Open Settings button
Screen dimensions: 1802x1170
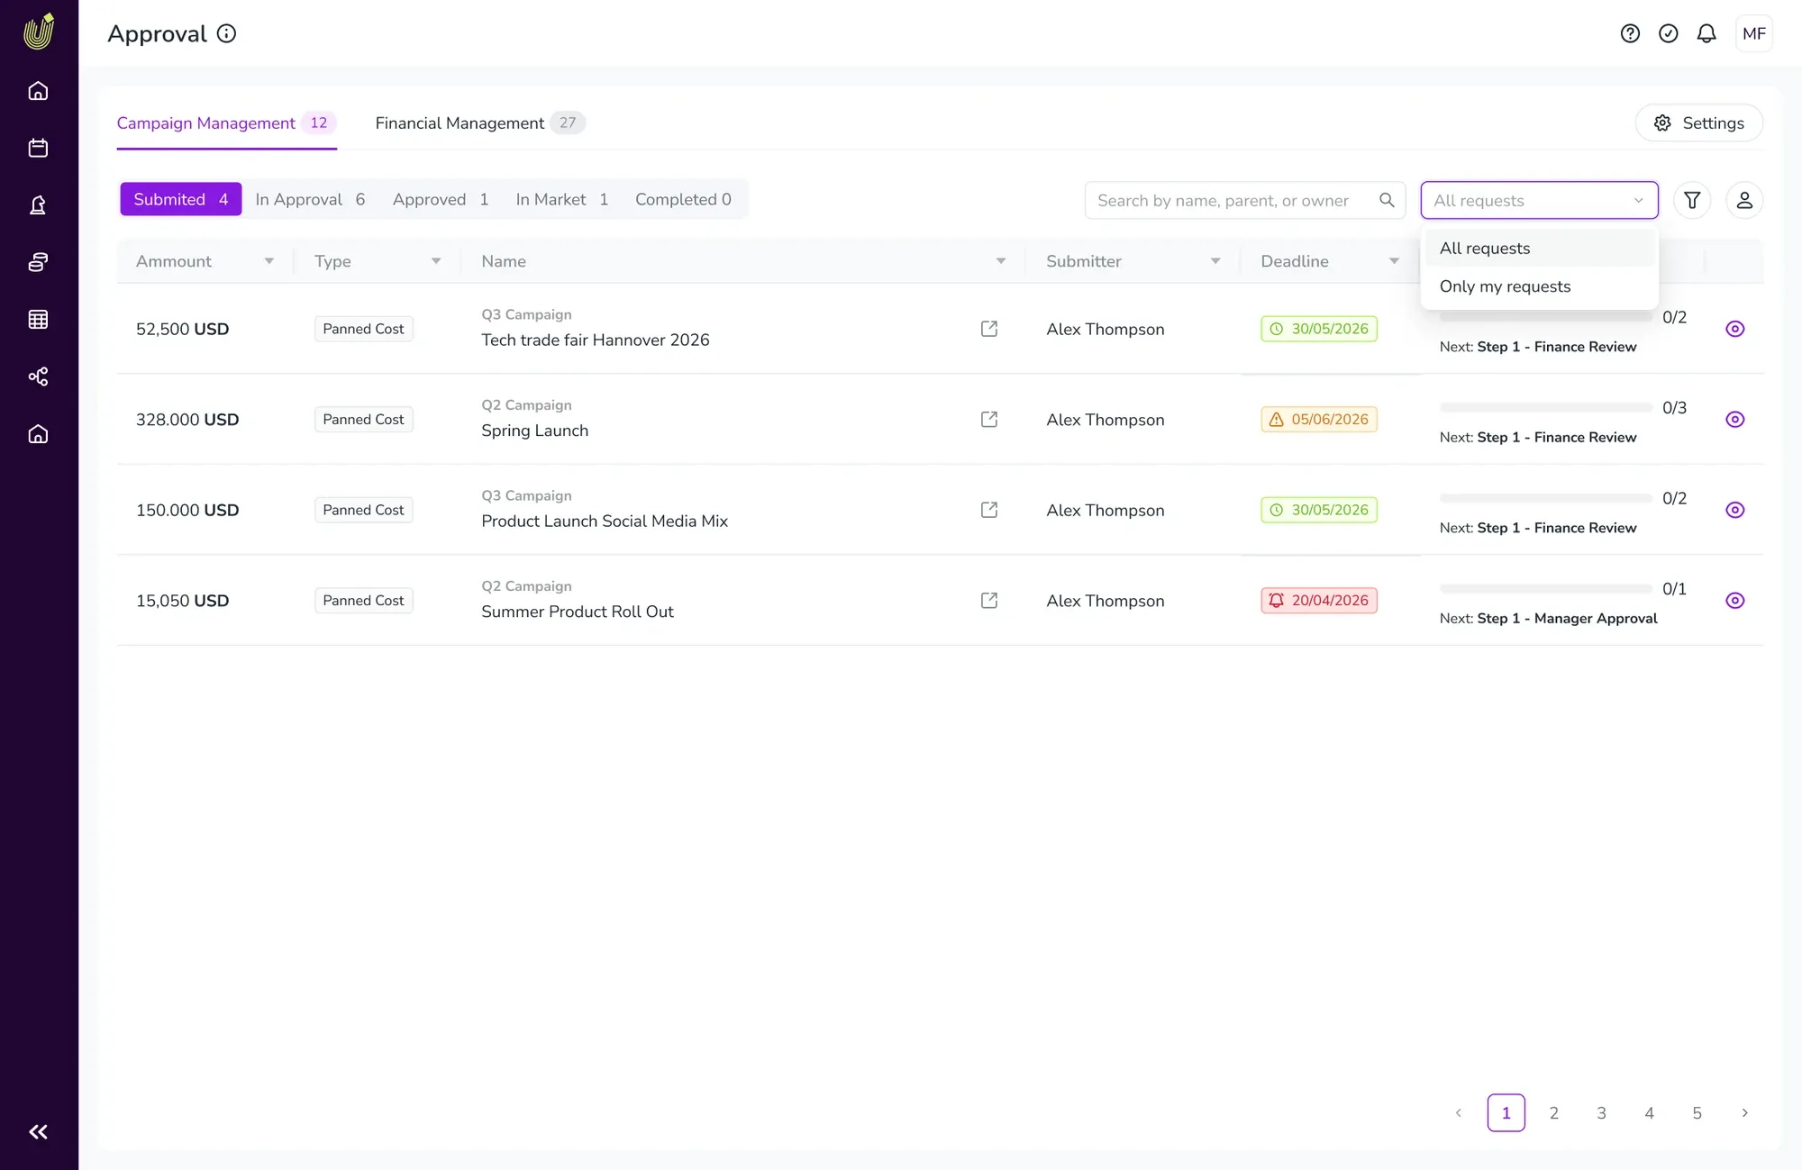pos(1699,123)
